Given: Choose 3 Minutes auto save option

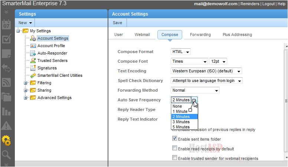Looking at the screenshot, I should [x=184, y=122].
